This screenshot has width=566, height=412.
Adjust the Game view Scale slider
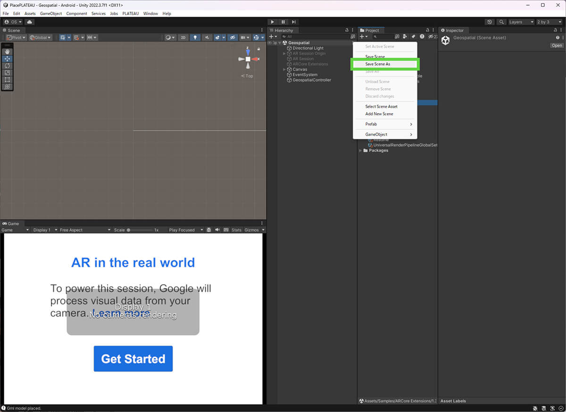click(139, 230)
